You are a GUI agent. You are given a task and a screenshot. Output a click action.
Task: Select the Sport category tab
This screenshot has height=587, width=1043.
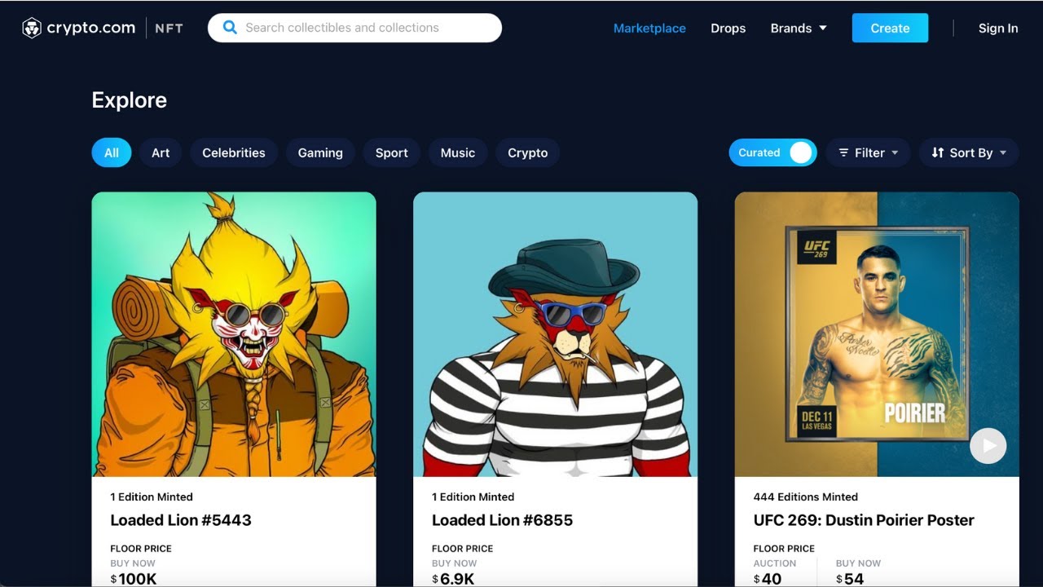pos(392,152)
